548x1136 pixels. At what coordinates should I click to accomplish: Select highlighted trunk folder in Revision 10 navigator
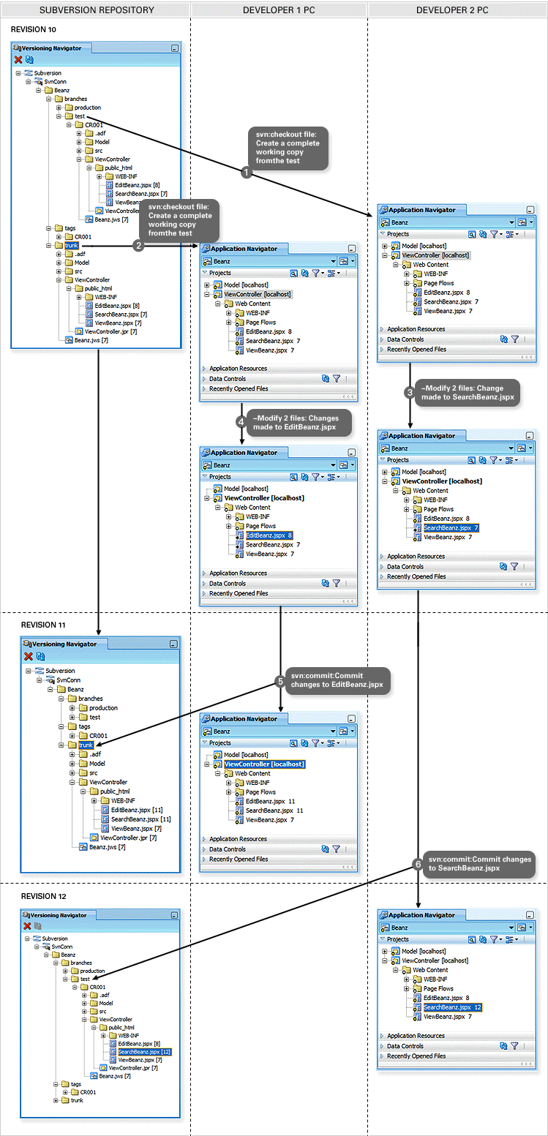click(71, 246)
